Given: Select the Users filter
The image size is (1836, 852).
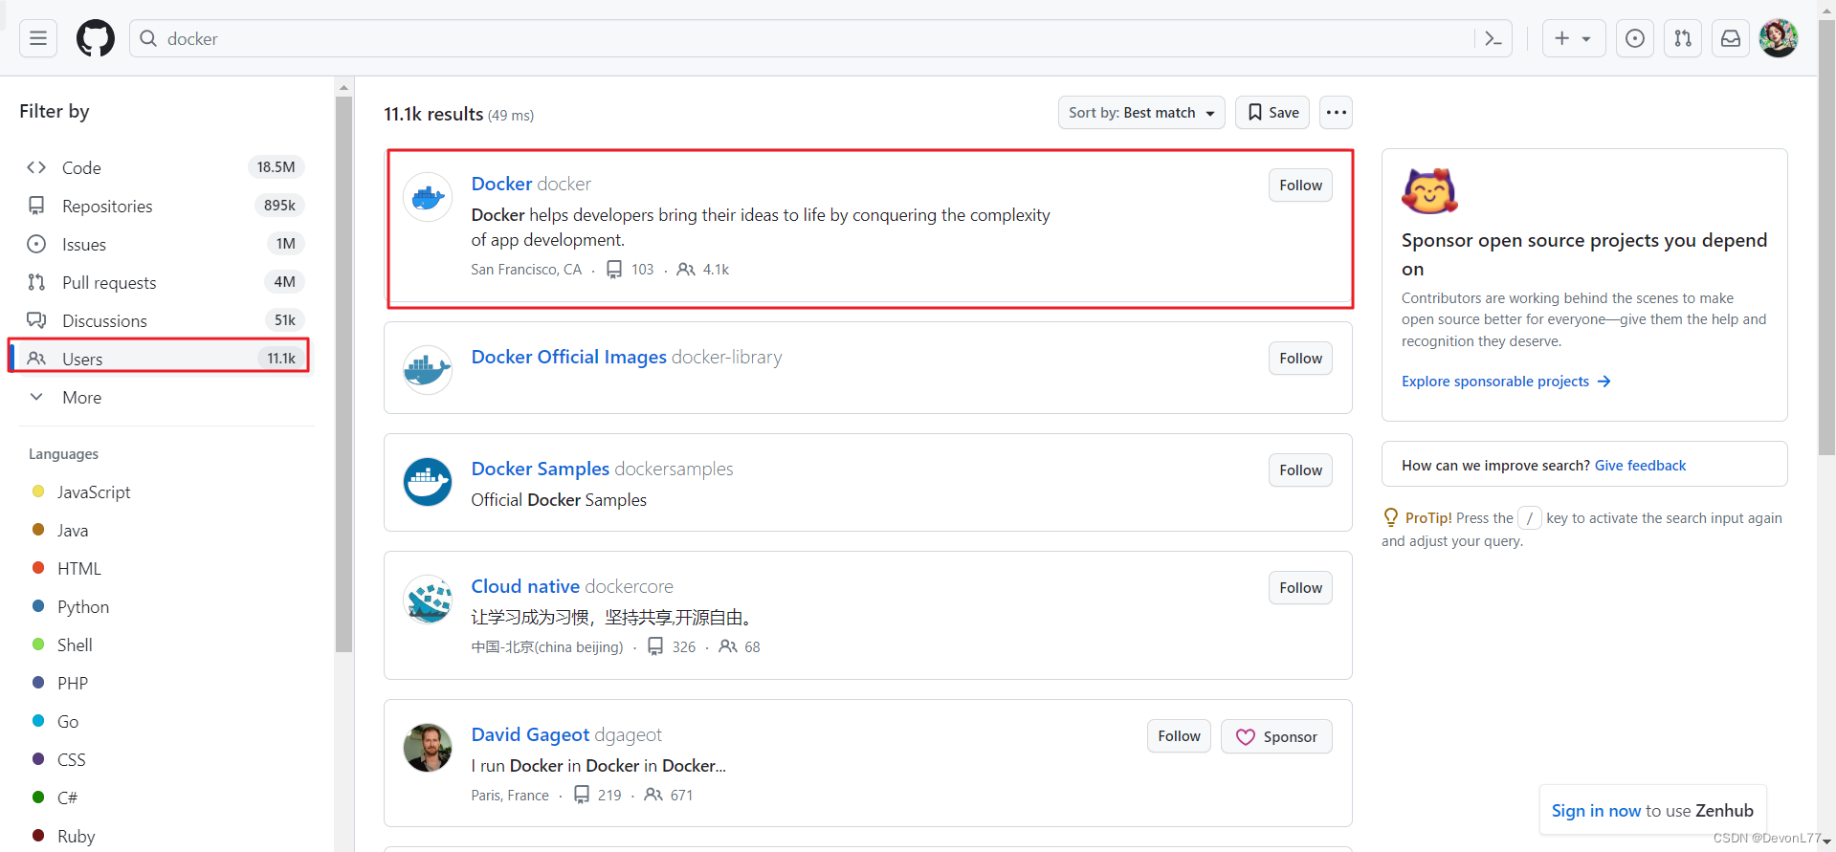Looking at the screenshot, I should (165, 359).
